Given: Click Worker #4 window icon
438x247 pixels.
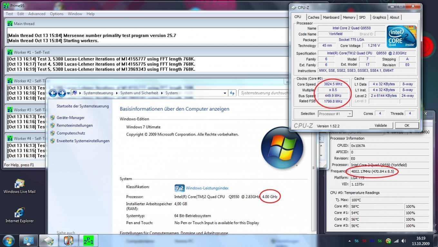Looking at the screenshot, I should tap(10, 138).
